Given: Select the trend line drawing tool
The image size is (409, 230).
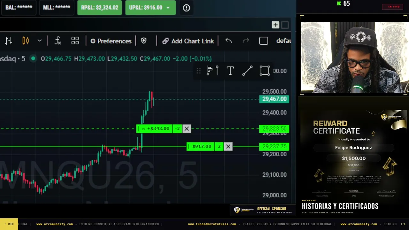Looking at the screenshot, I should click(247, 71).
